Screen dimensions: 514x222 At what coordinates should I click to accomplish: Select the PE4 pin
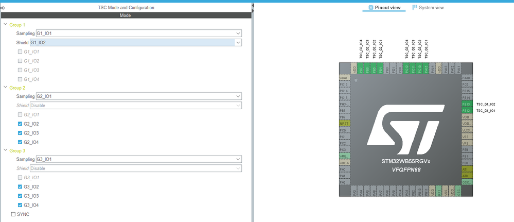(467, 150)
